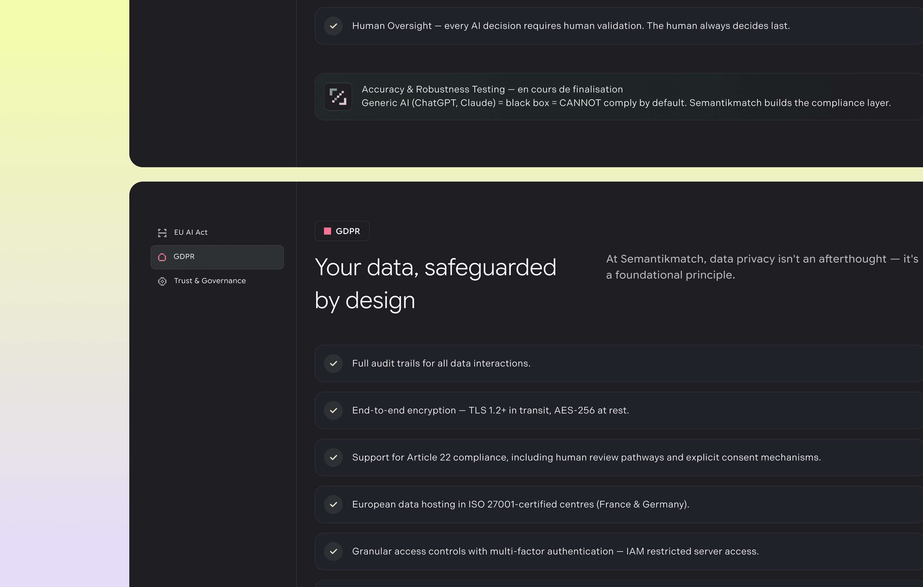Click the text "Granular access controls with multi-factor authentication"
The image size is (923, 587).
(483, 552)
